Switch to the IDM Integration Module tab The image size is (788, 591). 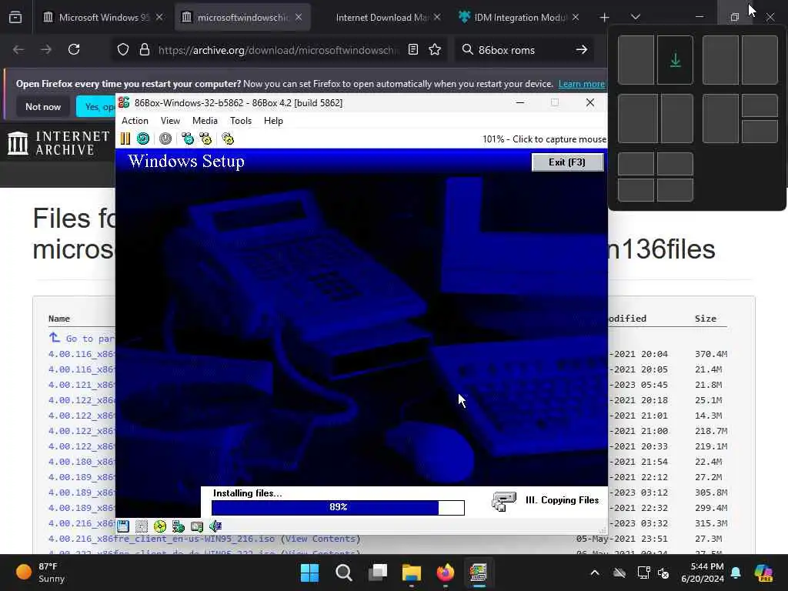point(518,17)
